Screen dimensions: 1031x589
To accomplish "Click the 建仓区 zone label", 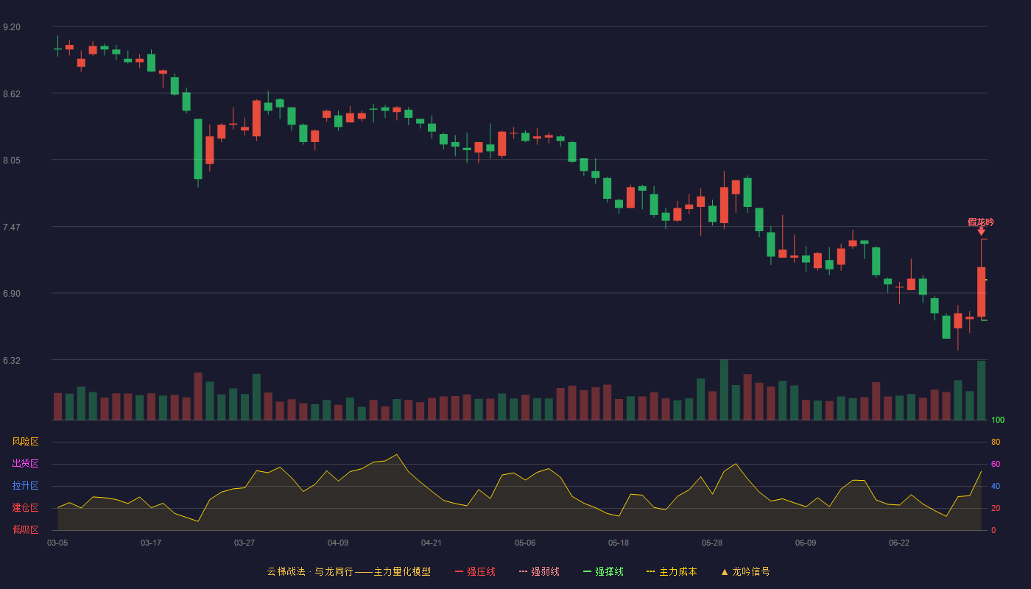I will point(25,508).
